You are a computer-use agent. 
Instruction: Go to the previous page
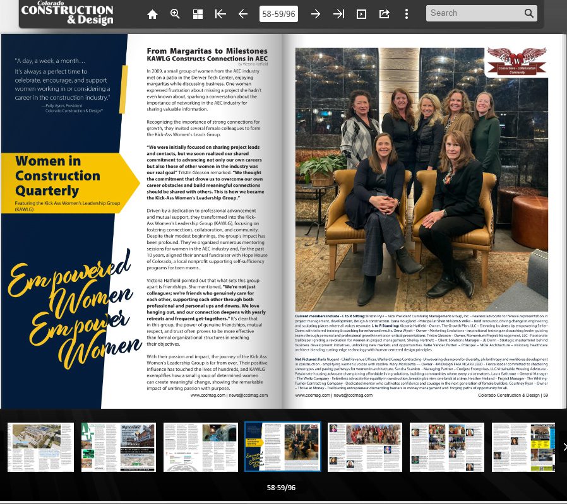point(243,14)
